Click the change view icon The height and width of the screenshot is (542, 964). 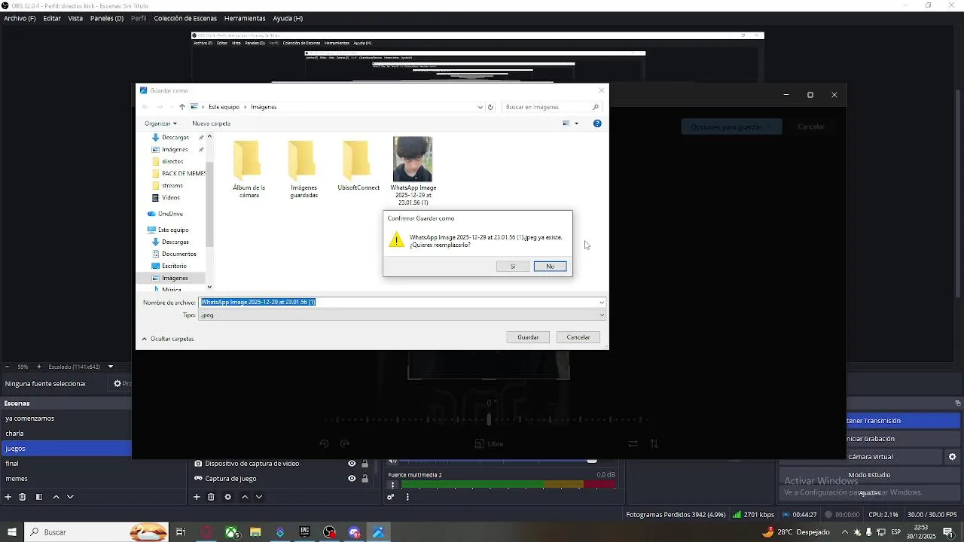pyautogui.click(x=566, y=123)
